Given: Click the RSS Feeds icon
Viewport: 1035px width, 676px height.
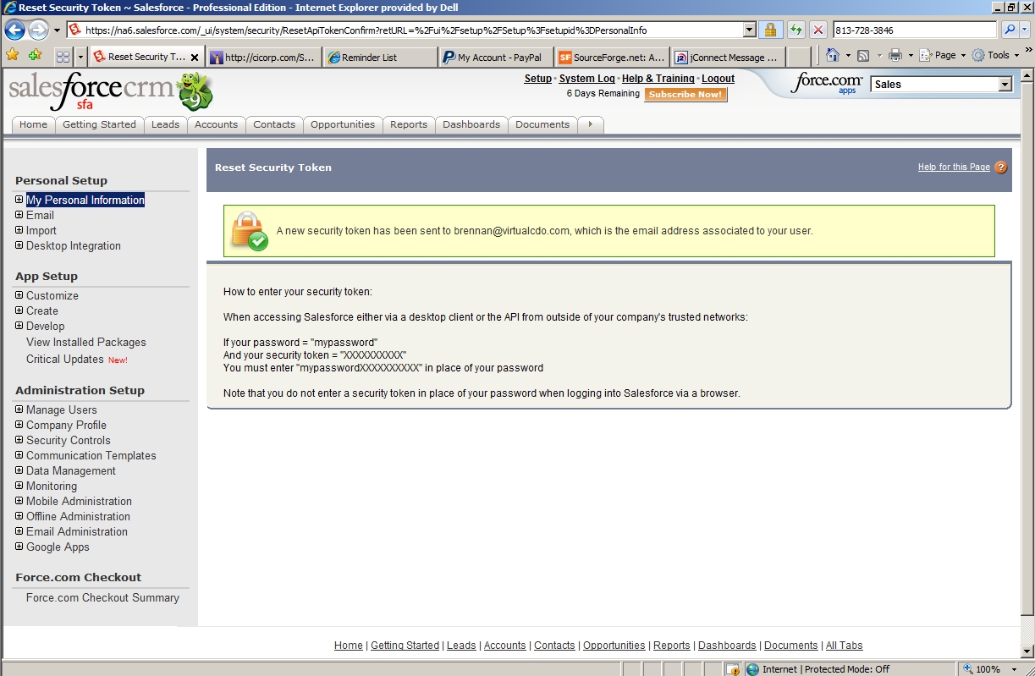Looking at the screenshot, I should (x=863, y=56).
